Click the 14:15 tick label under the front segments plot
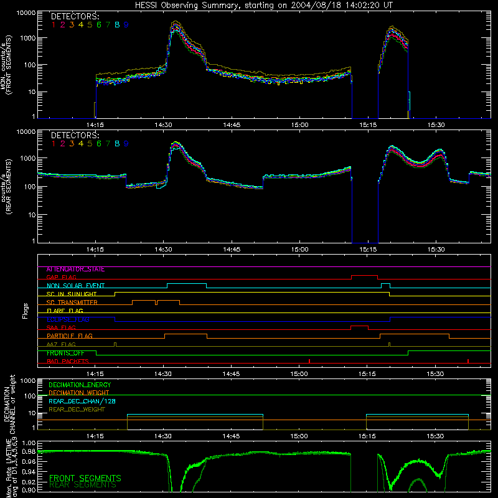This screenshot has height=498, width=498. [x=95, y=125]
